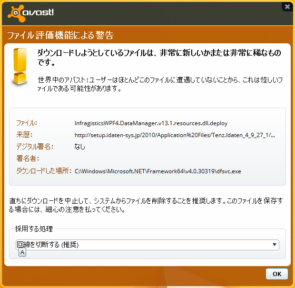Close the avast warning dialog with X
Image resolution: width=295 pixels, height=288 pixels.
[287, 7]
